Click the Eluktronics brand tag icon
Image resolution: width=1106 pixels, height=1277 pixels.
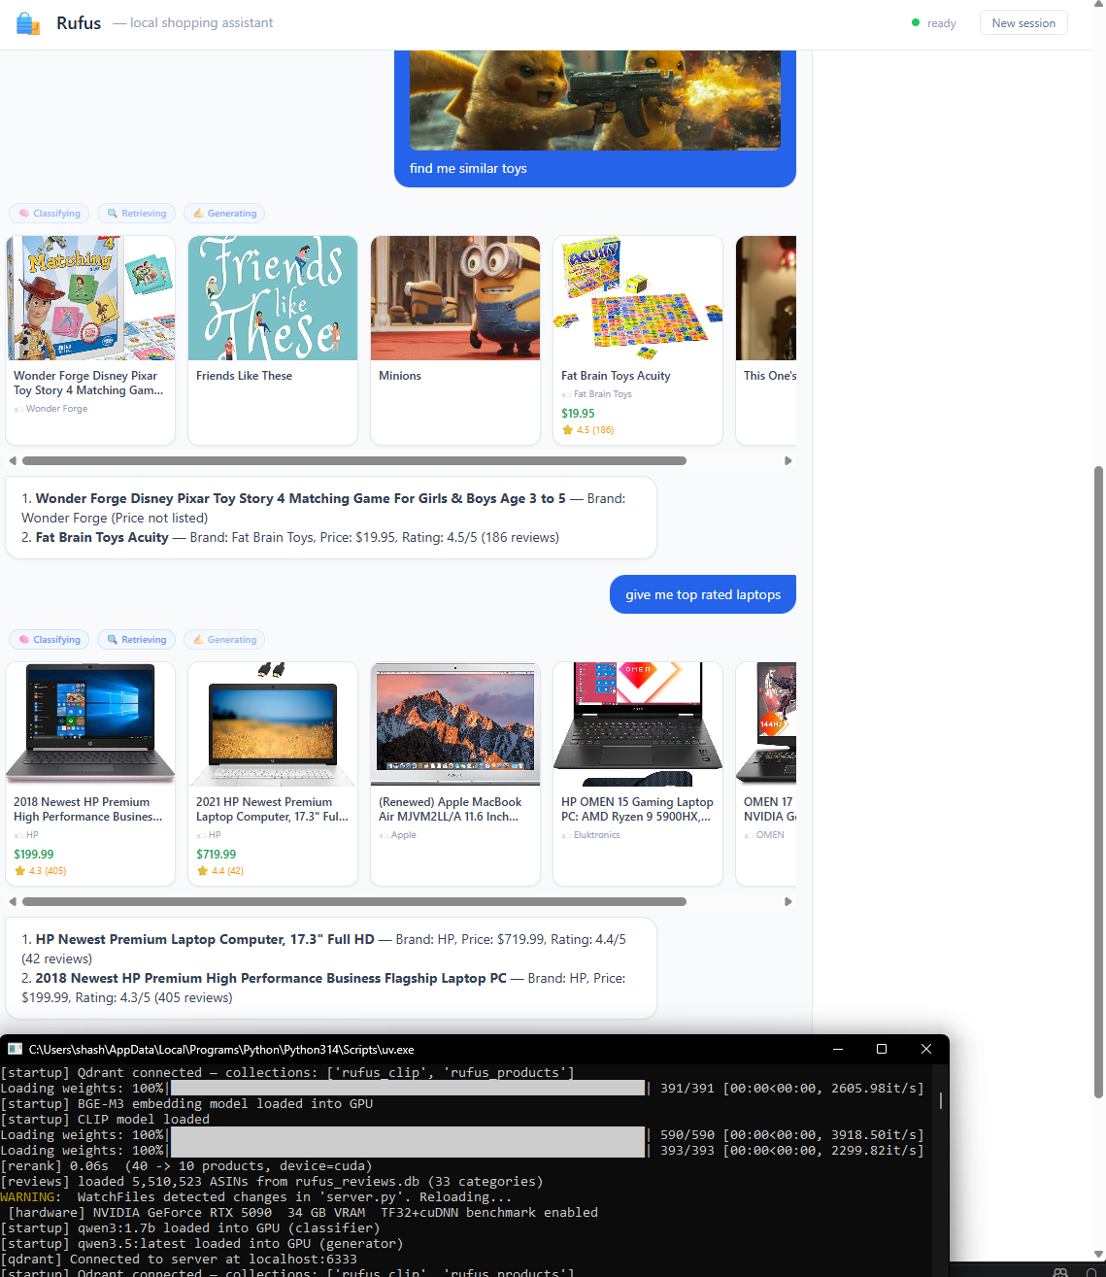[566, 835]
